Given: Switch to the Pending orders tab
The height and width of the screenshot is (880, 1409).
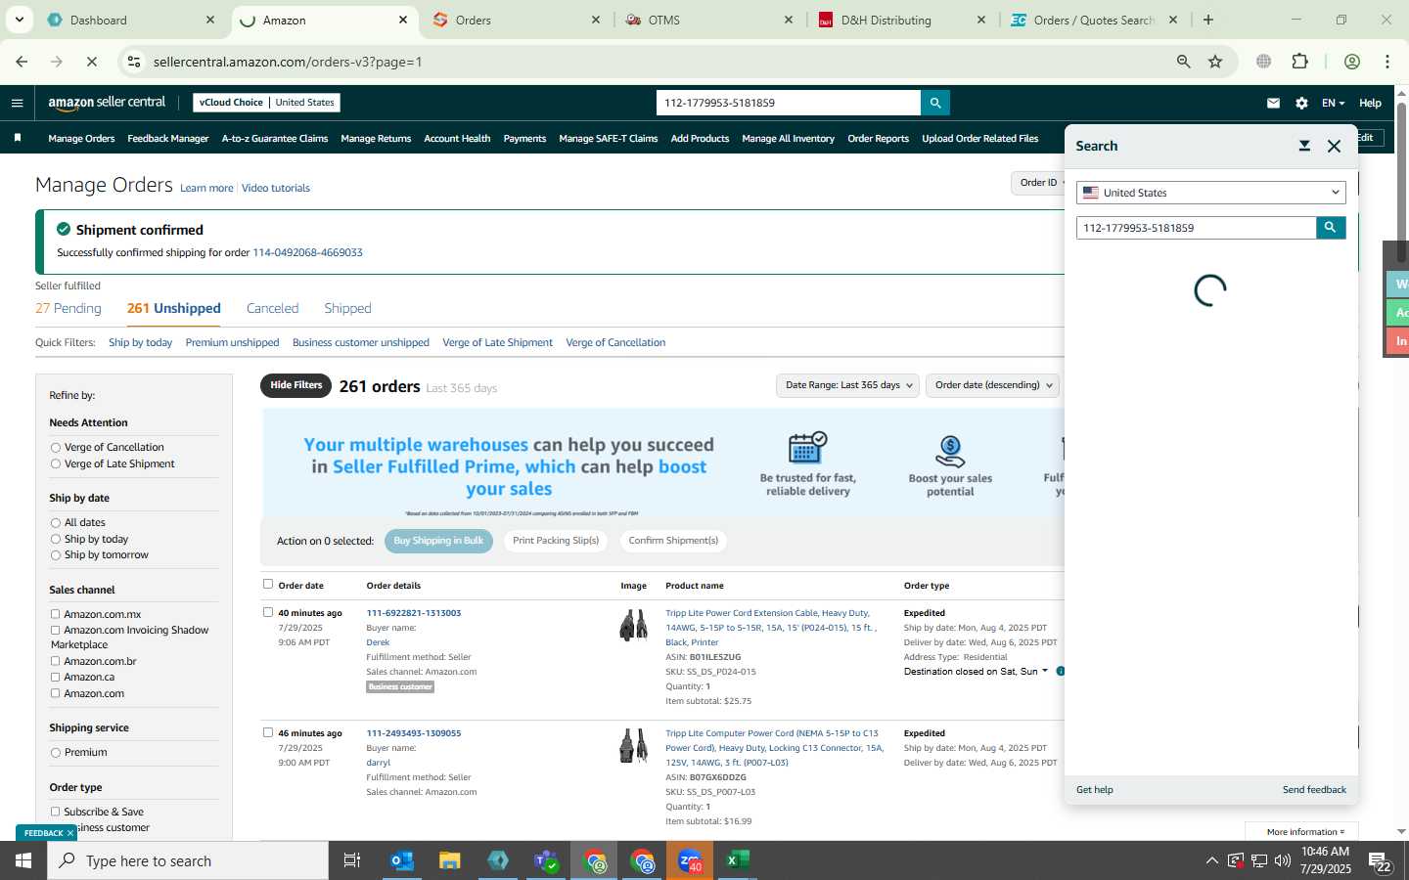Looking at the screenshot, I should (x=68, y=308).
